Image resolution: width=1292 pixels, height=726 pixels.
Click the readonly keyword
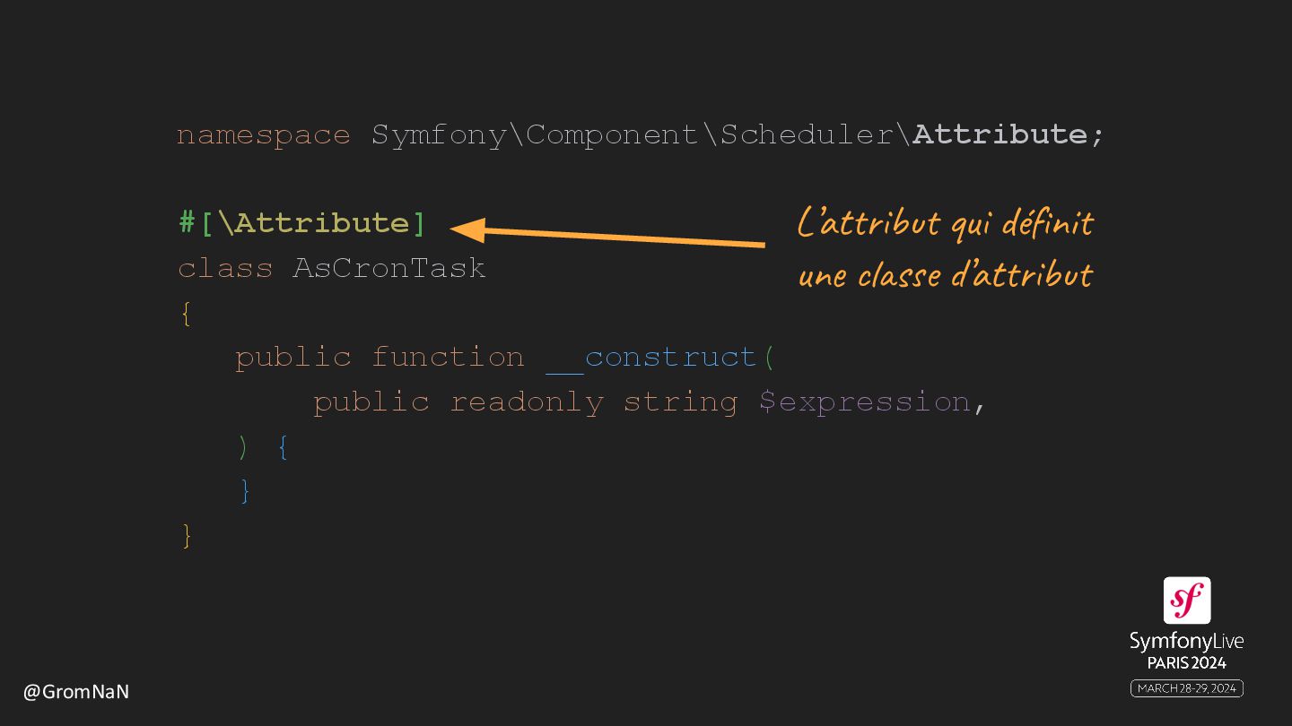527,402
